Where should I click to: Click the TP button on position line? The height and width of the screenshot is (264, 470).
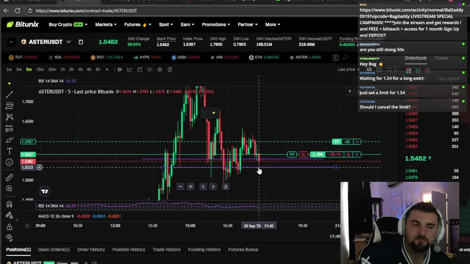(x=292, y=154)
